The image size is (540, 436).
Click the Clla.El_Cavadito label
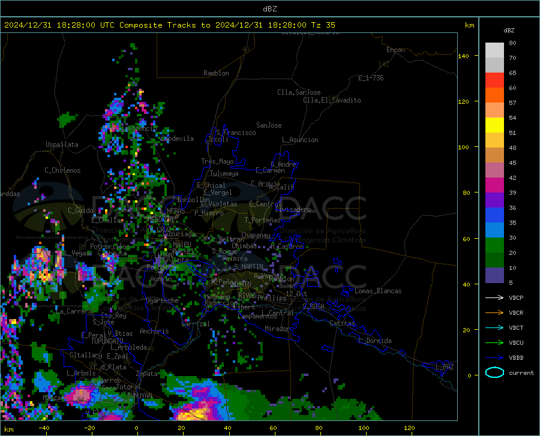[x=332, y=100]
